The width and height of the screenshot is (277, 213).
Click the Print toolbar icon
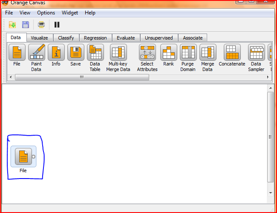(x=41, y=25)
